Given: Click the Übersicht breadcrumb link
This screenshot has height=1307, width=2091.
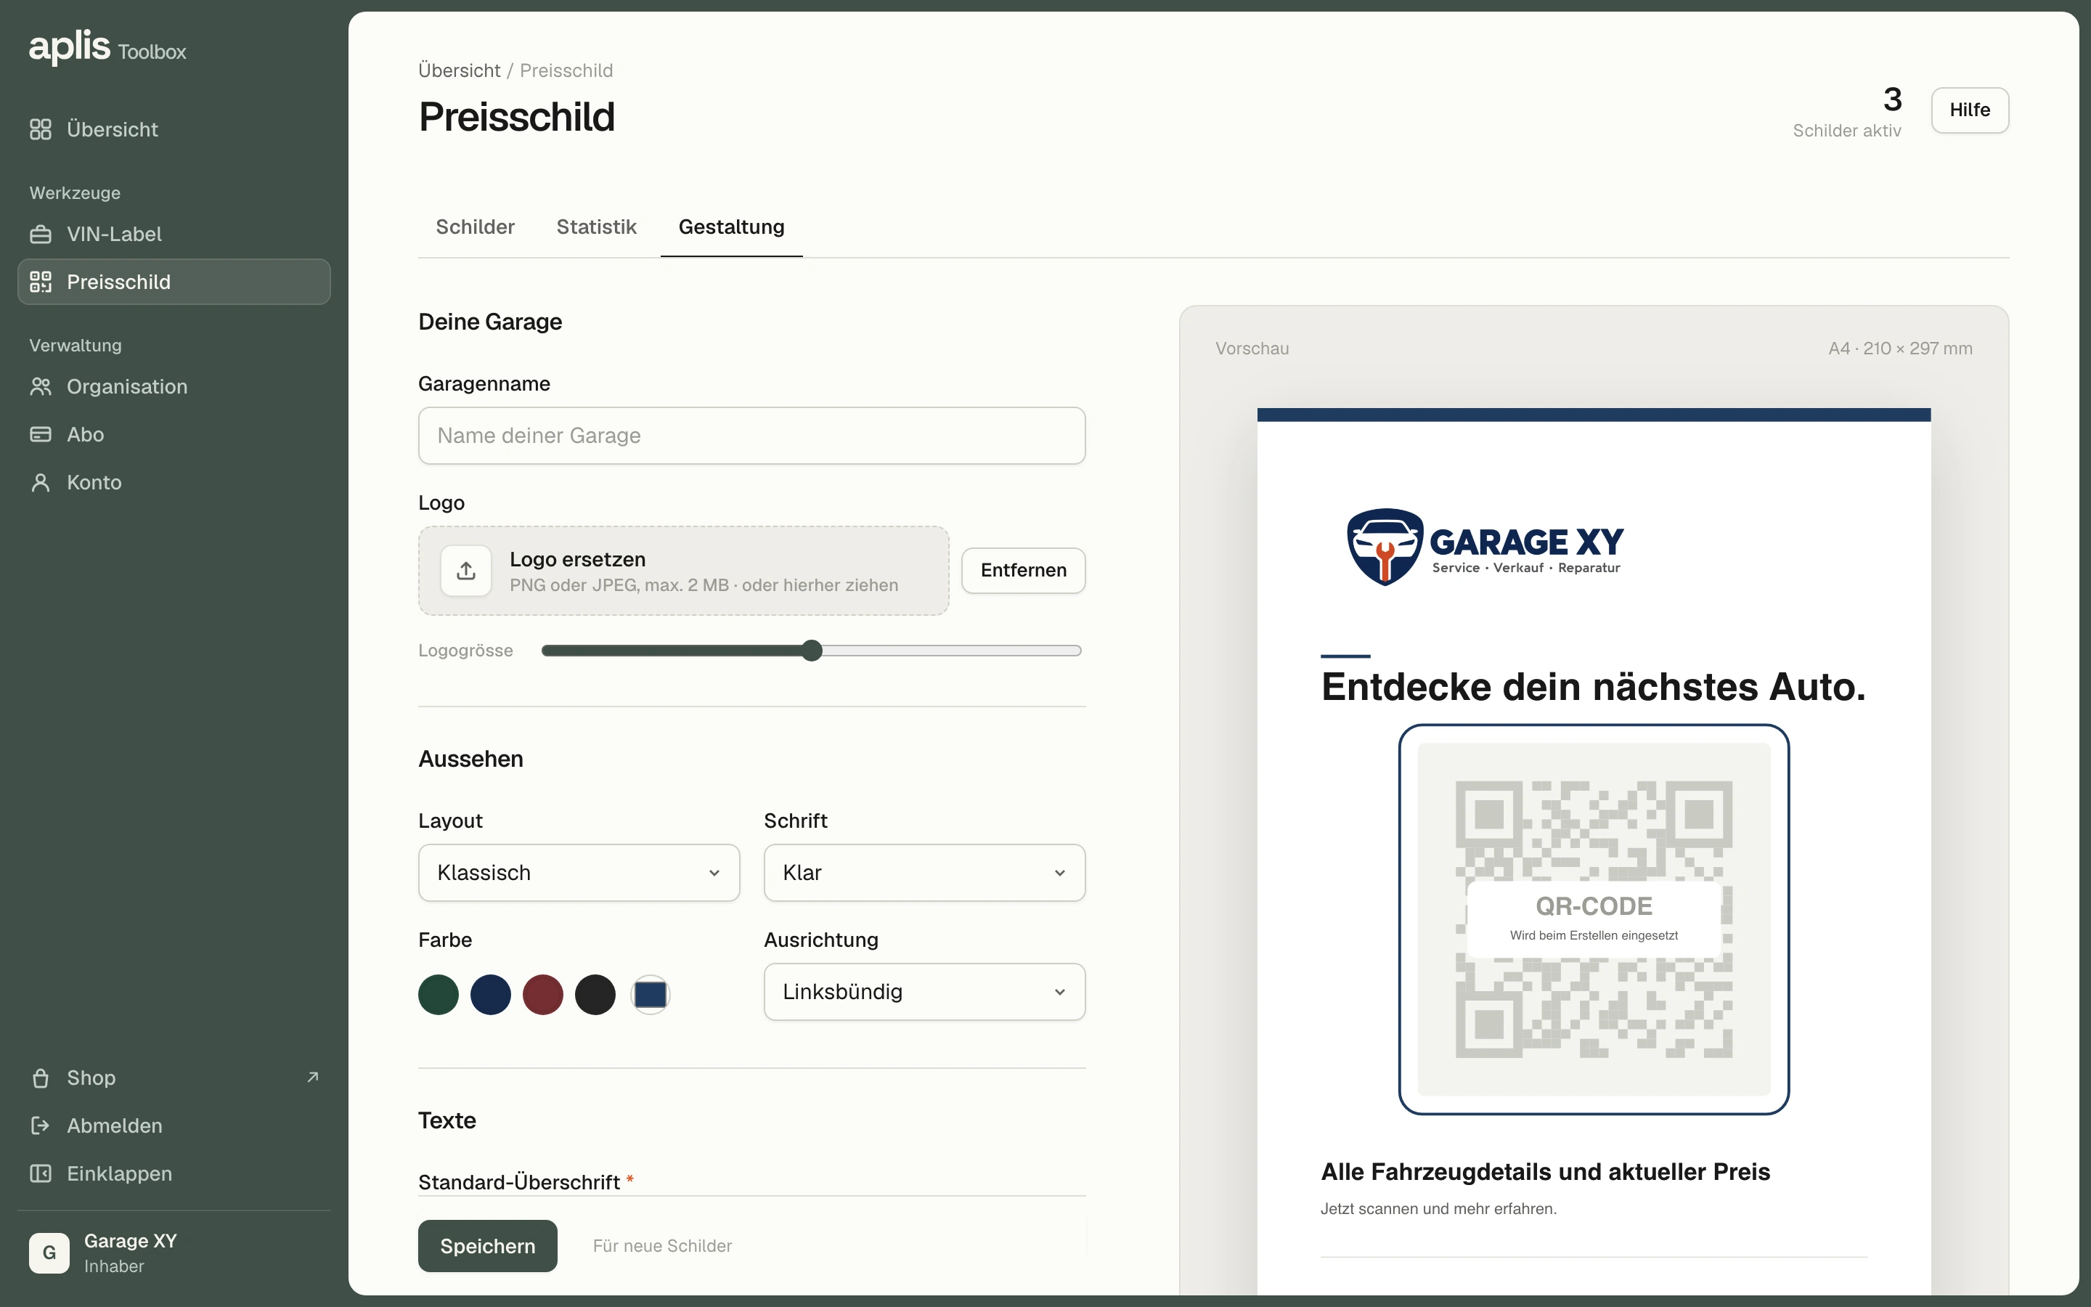Looking at the screenshot, I should (459, 71).
